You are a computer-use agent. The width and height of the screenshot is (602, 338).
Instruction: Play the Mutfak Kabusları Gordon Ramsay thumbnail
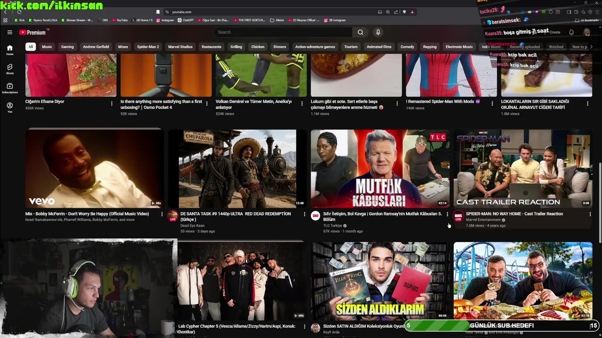(x=380, y=169)
